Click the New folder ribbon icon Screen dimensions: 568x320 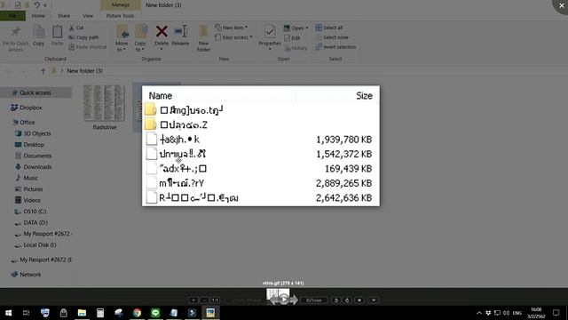pyautogui.click(x=203, y=32)
